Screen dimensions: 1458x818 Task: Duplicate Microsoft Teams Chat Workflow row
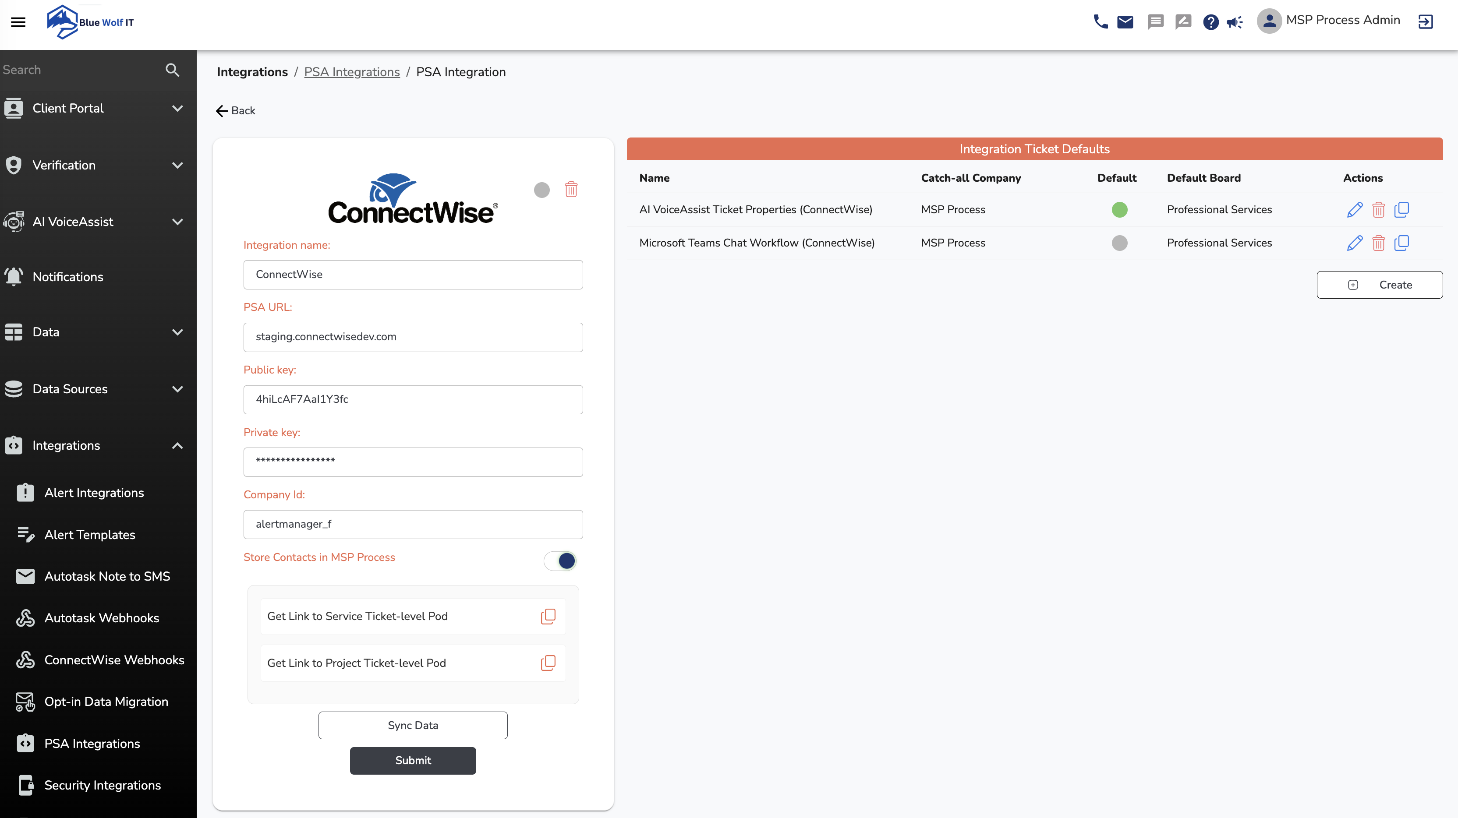point(1401,243)
